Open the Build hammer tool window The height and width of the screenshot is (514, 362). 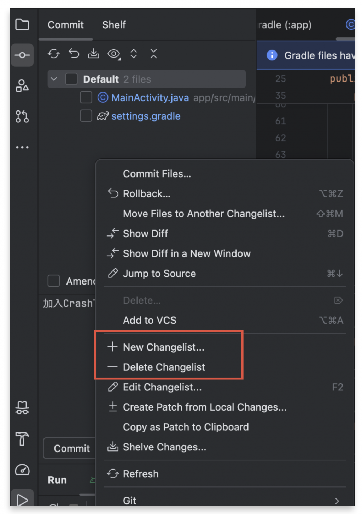pyautogui.click(x=22, y=439)
